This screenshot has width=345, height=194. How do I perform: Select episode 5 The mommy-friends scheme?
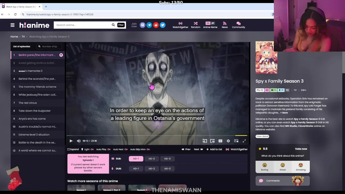pyautogui.click(x=38, y=87)
